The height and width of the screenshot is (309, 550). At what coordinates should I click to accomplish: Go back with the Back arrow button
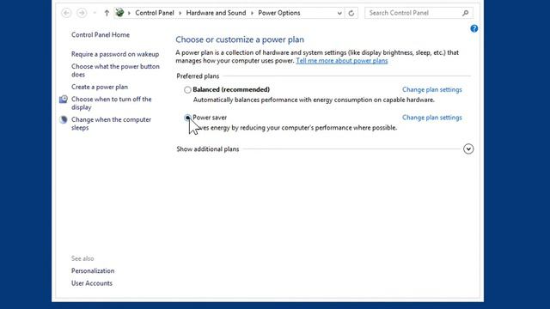pos(66,13)
